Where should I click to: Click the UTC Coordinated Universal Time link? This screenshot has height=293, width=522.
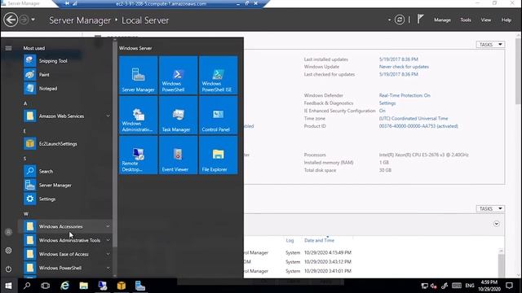414,118
